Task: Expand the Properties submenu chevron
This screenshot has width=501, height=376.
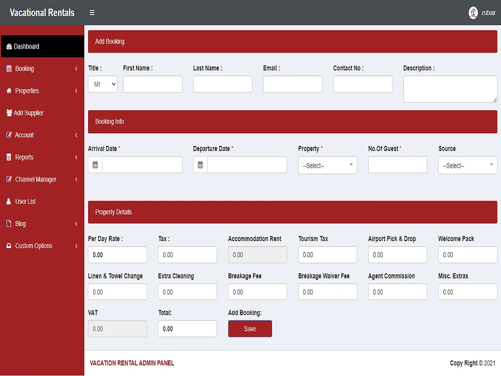Action: (x=76, y=91)
